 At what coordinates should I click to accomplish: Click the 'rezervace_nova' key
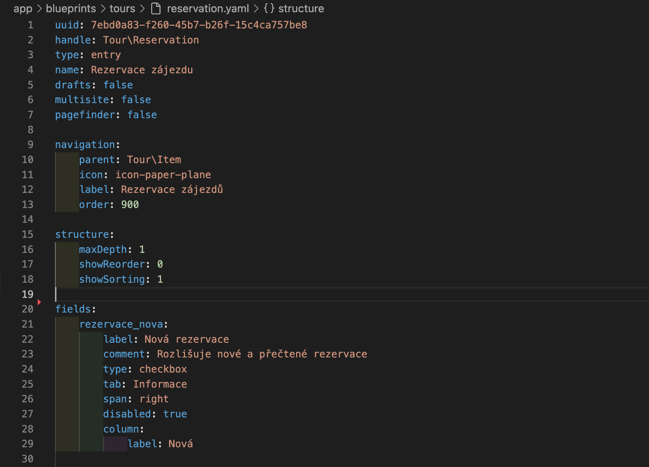pos(121,324)
